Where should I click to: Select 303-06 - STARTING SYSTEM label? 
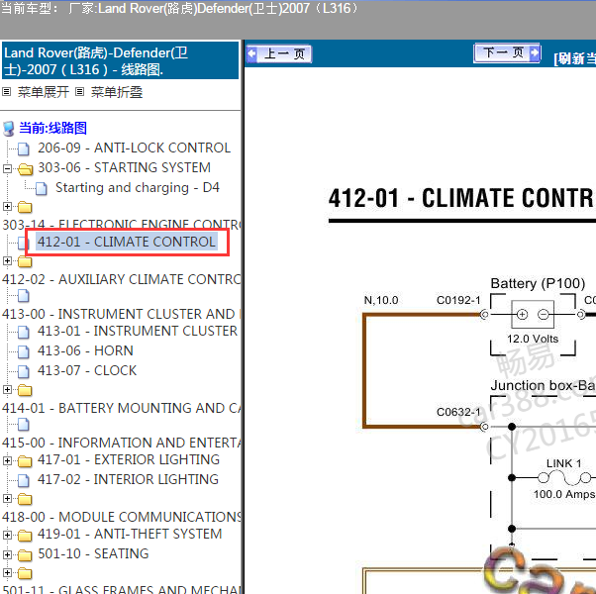(124, 167)
